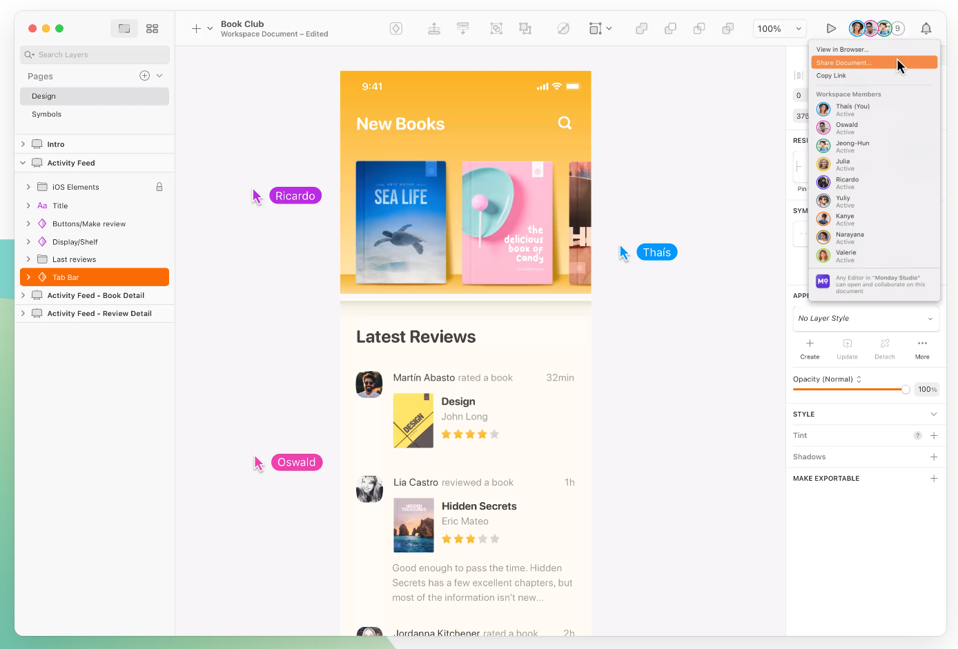Choose Copy Link menu item

[x=874, y=76]
